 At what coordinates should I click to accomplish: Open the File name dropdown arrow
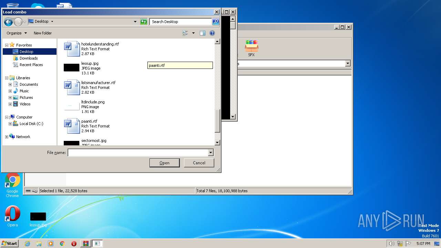click(x=211, y=153)
